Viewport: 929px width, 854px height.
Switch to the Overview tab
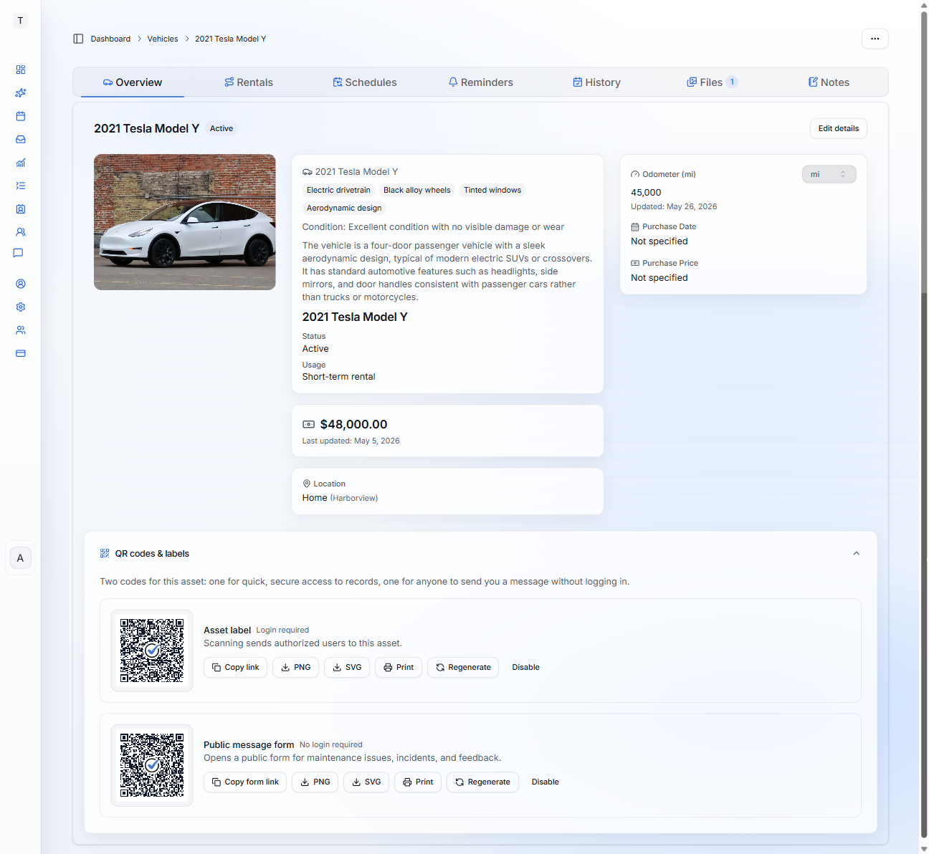coord(133,82)
